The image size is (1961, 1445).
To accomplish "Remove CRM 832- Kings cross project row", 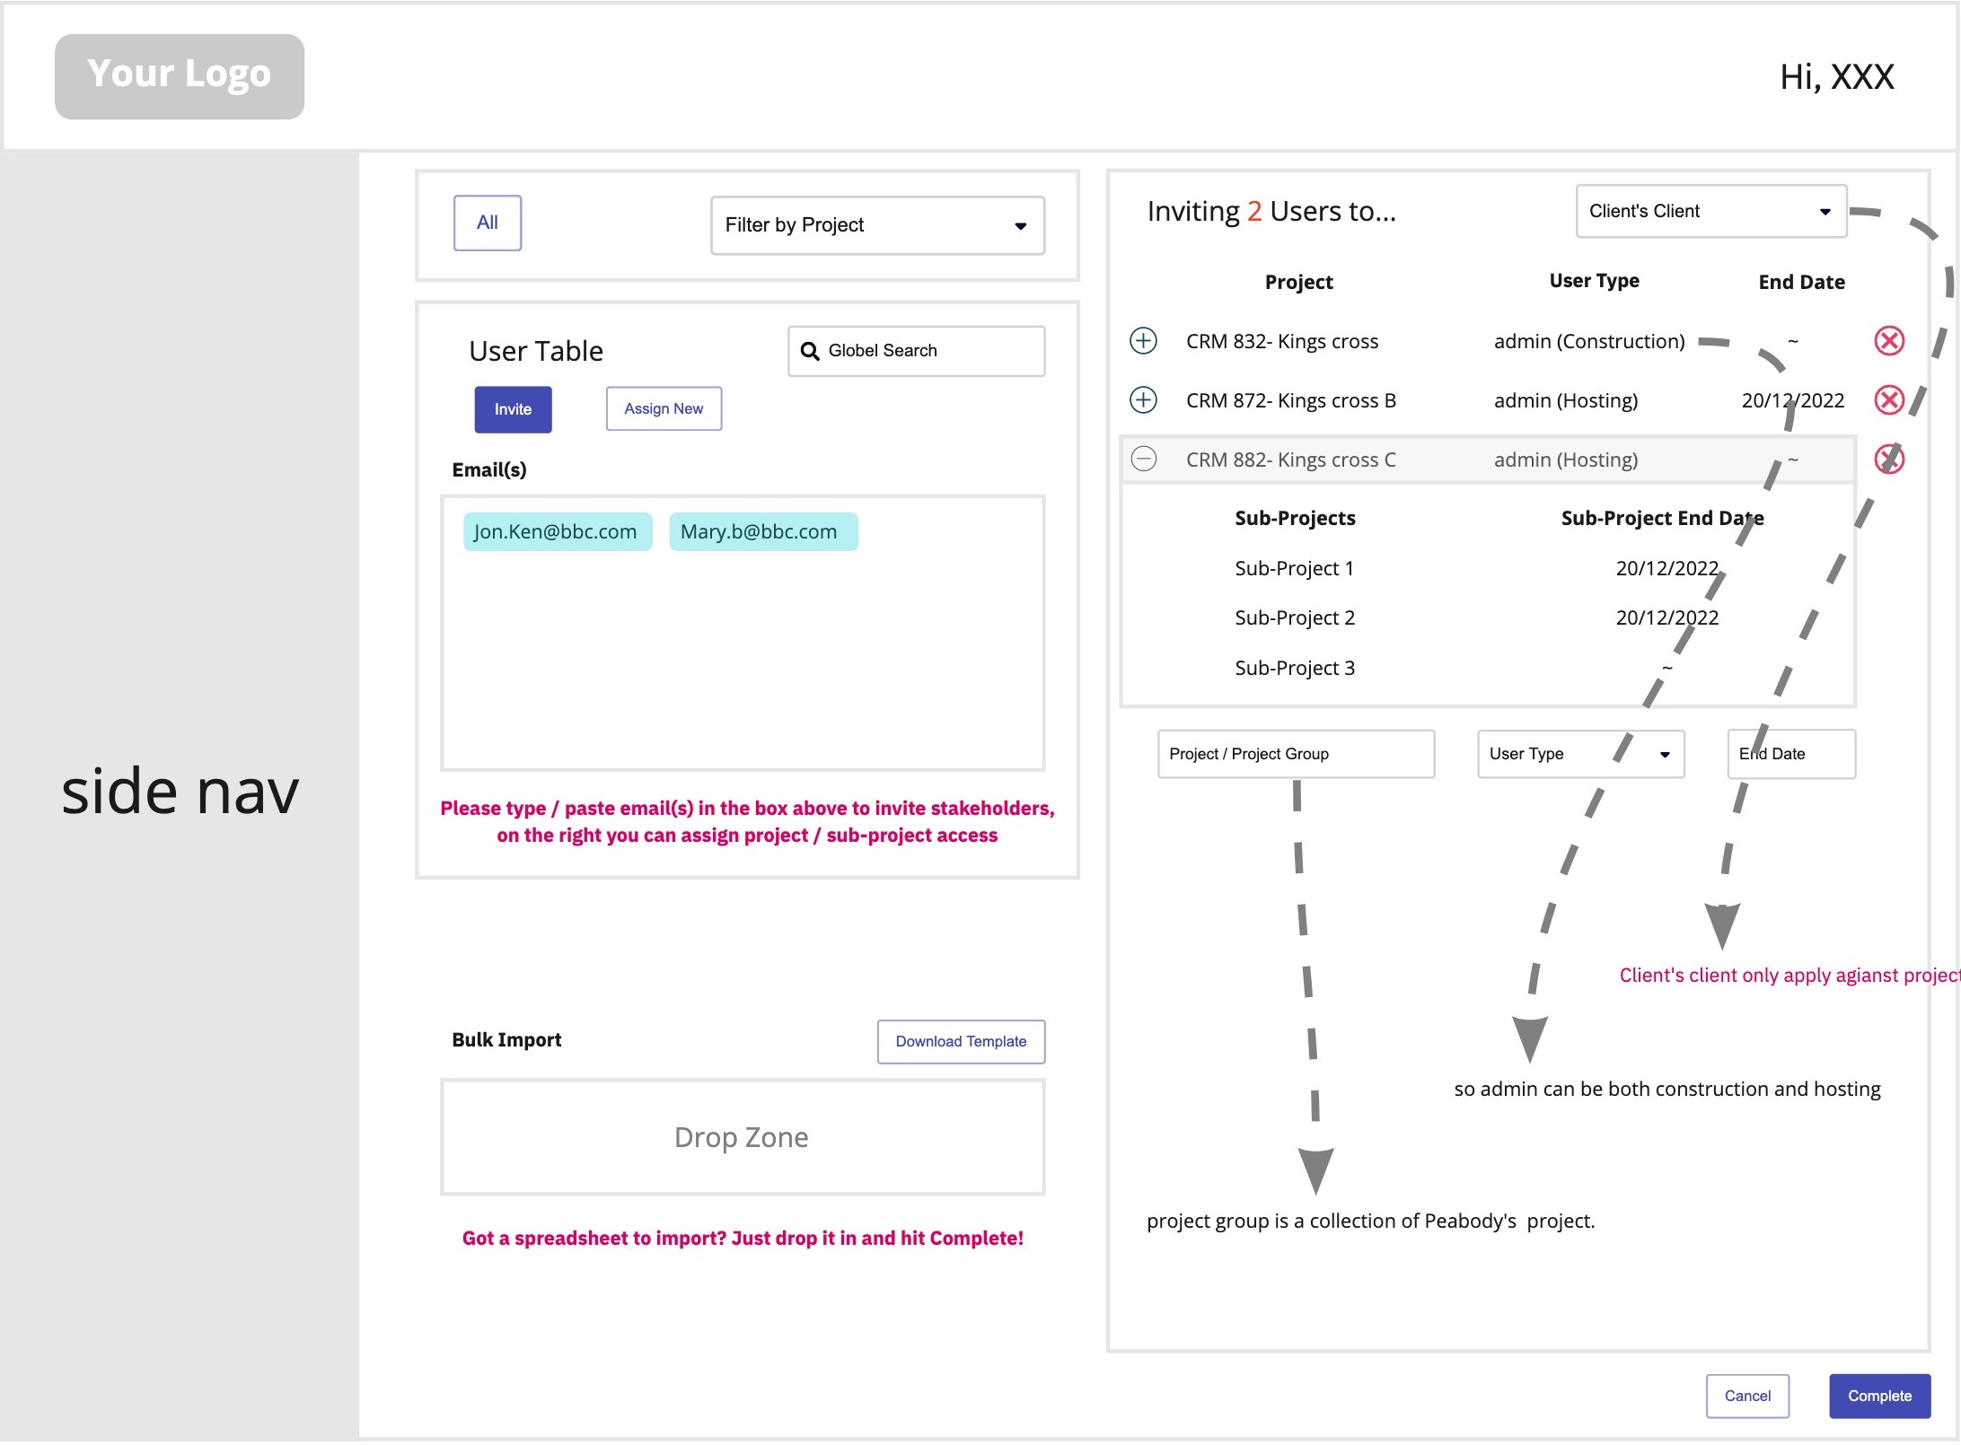I will tap(1889, 341).
